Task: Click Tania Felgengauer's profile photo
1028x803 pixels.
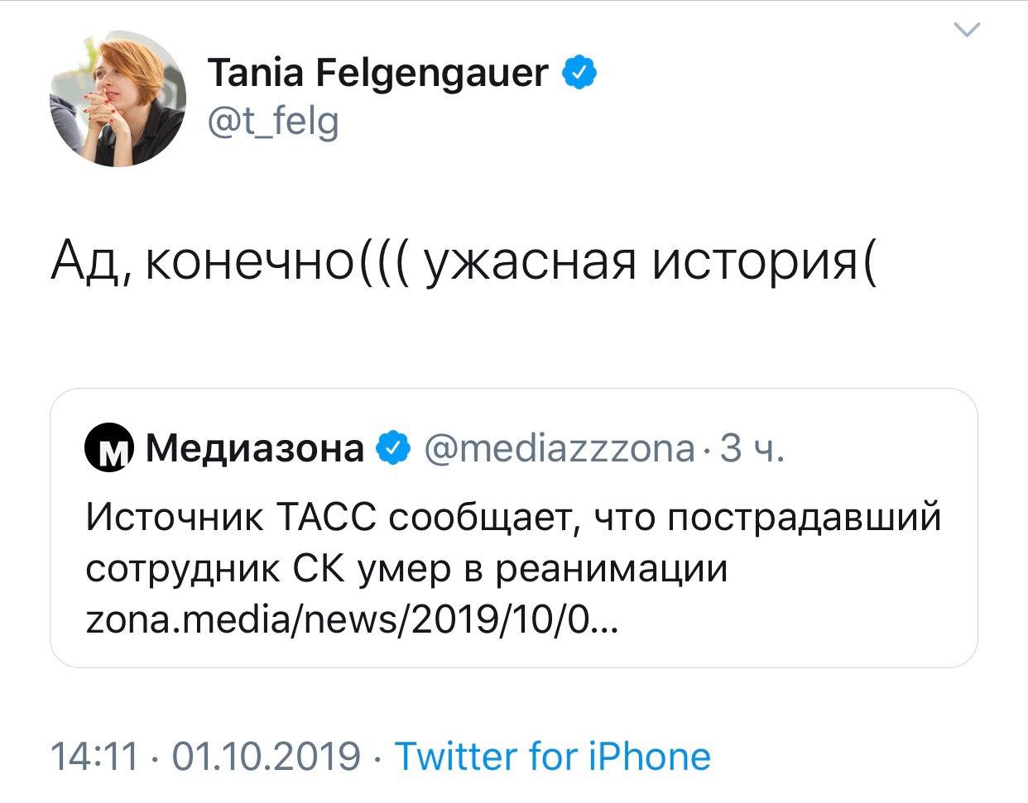Action: (x=118, y=98)
